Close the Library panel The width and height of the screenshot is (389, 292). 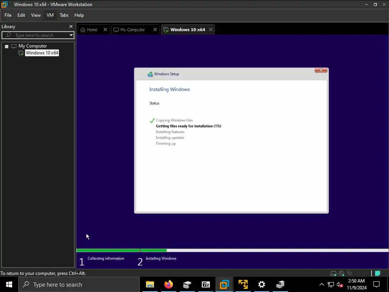click(x=71, y=27)
